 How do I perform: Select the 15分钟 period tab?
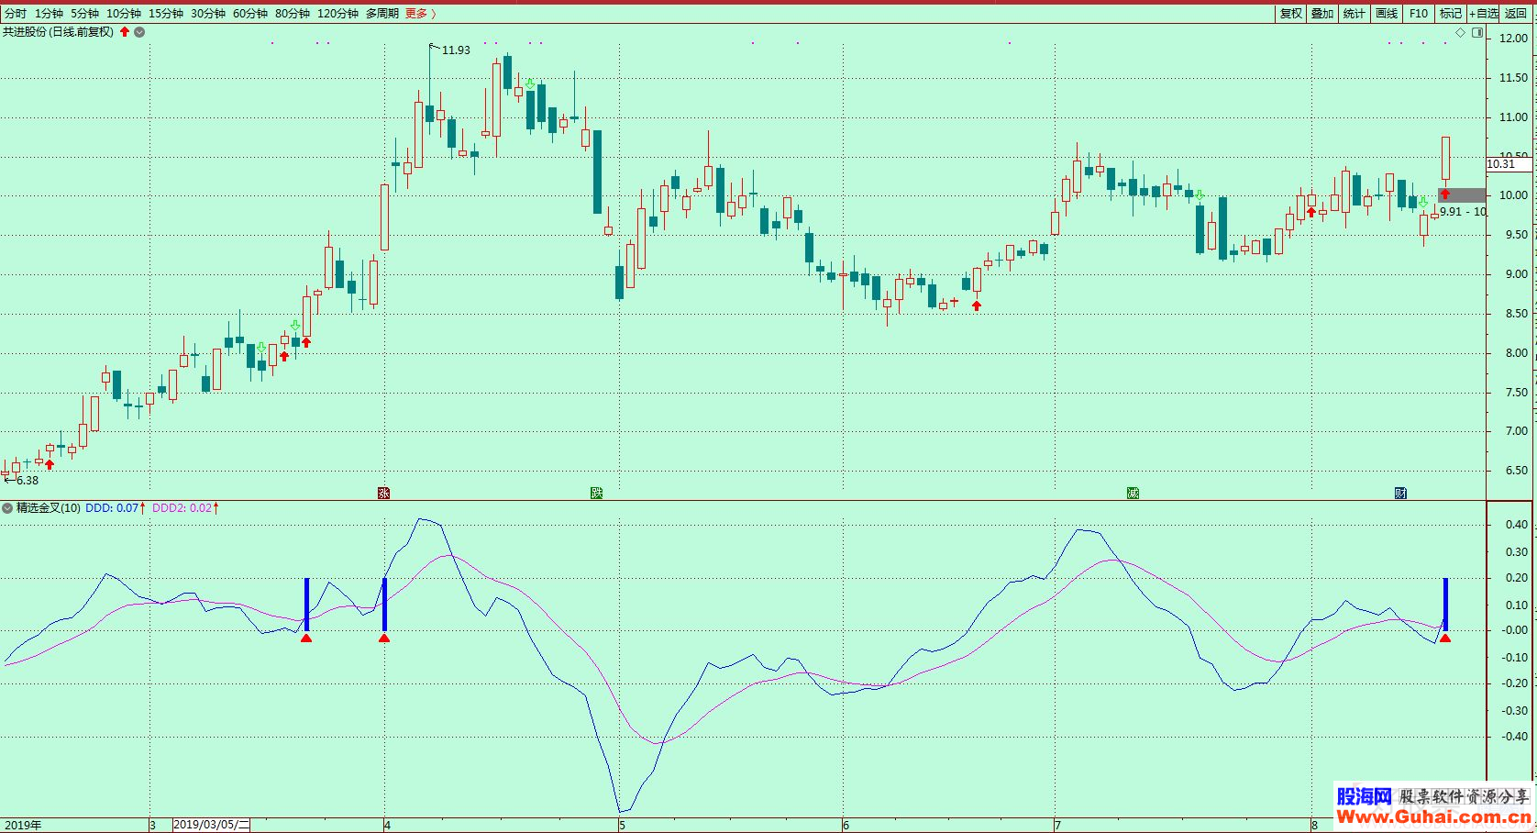pos(166,14)
